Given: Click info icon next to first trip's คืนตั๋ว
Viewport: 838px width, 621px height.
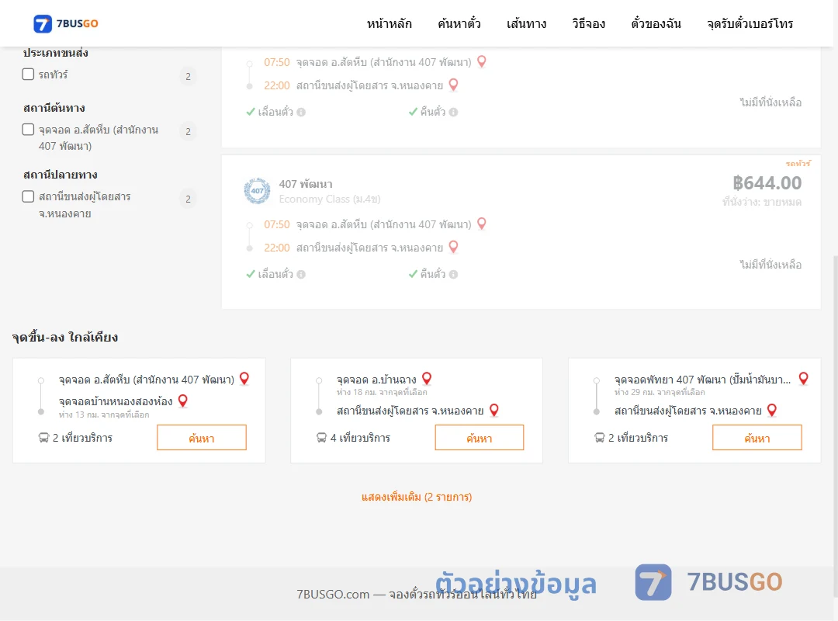Looking at the screenshot, I should (x=453, y=112).
